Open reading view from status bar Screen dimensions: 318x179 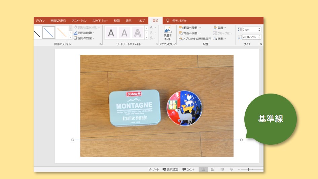pos(222,169)
